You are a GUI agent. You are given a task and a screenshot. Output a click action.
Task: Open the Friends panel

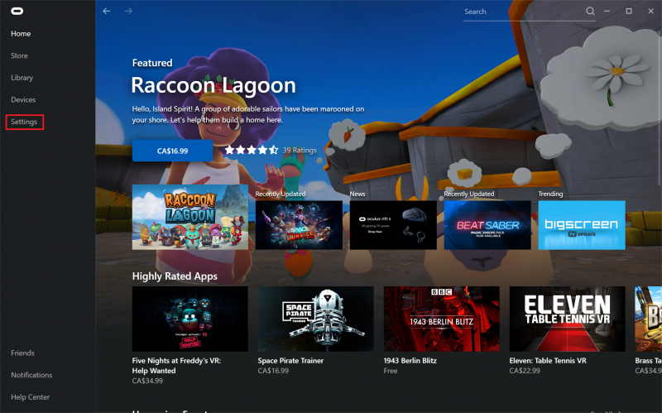coord(22,353)
